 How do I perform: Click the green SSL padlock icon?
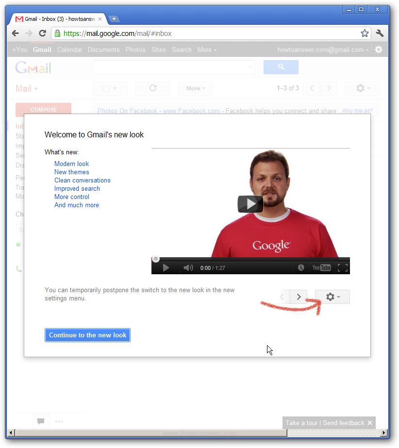[57, 33]
